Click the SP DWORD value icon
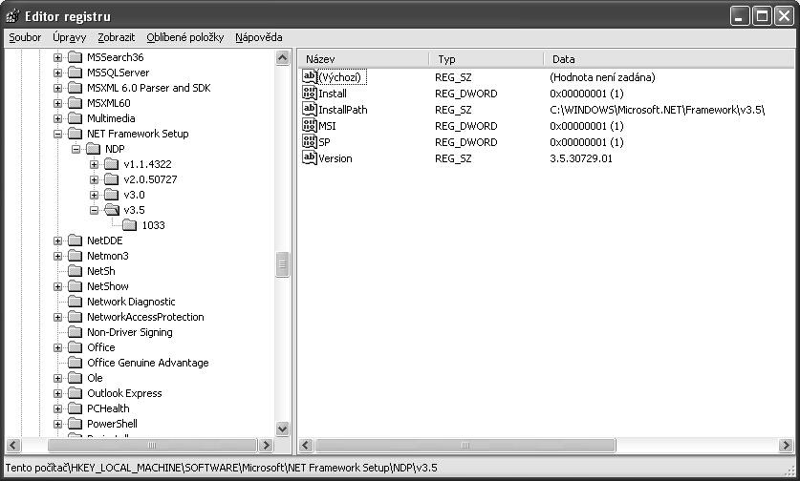The image size is (800, 481). [x=309, y=141]
